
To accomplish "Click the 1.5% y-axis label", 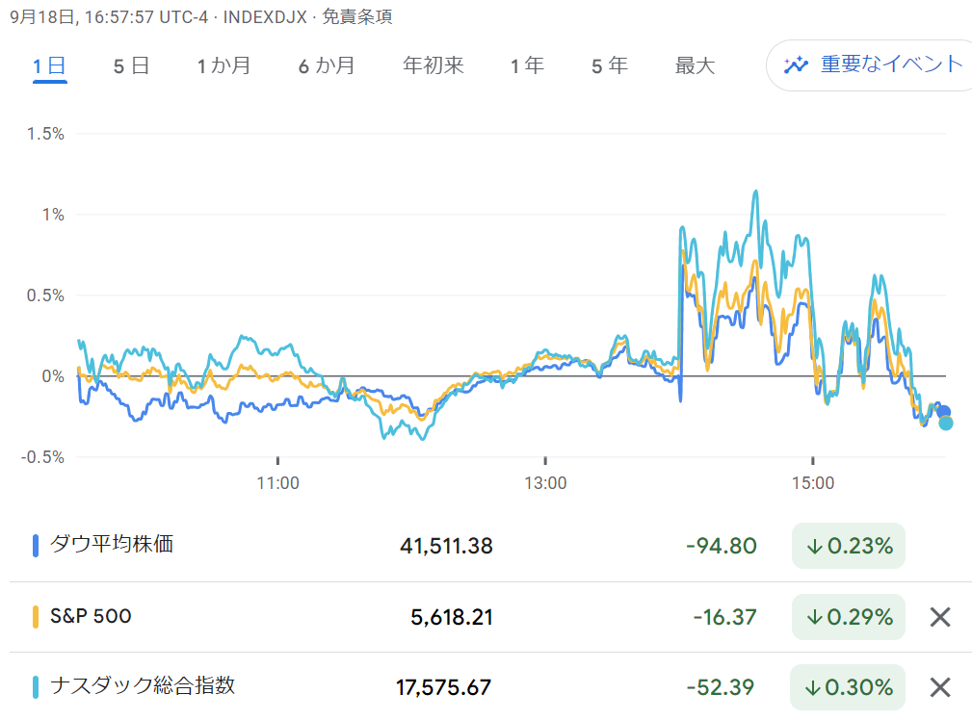I will (45, 134).
